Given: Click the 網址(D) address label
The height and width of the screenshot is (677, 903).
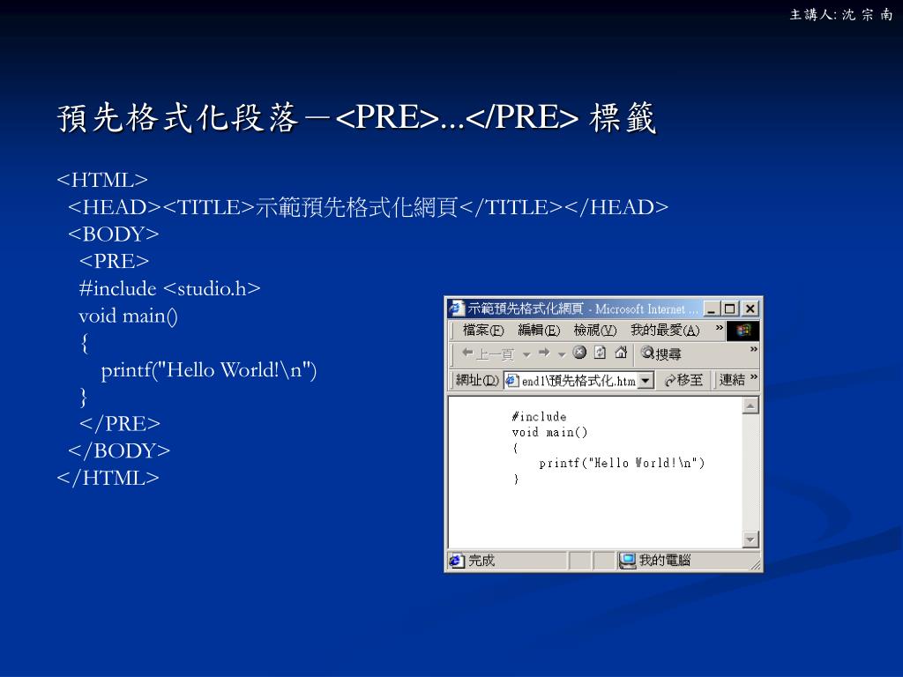Looking at the screenshot, I should (x=477, y=380).
